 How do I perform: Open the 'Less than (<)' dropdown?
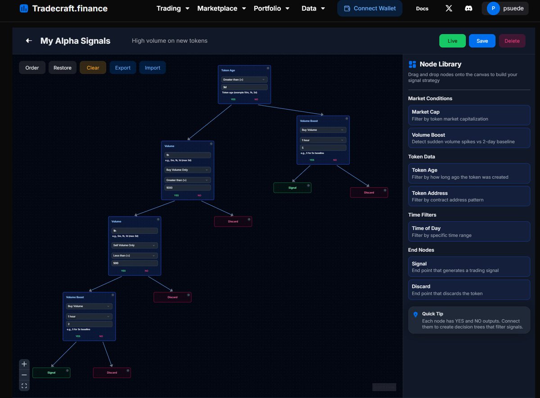click(x=135, y=256)
